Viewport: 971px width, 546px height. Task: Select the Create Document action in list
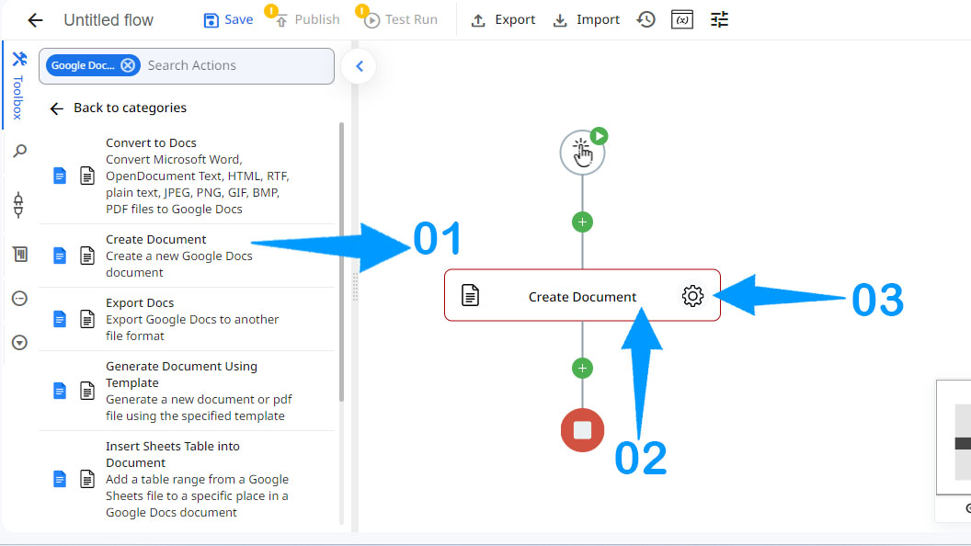tap(187, 256)
